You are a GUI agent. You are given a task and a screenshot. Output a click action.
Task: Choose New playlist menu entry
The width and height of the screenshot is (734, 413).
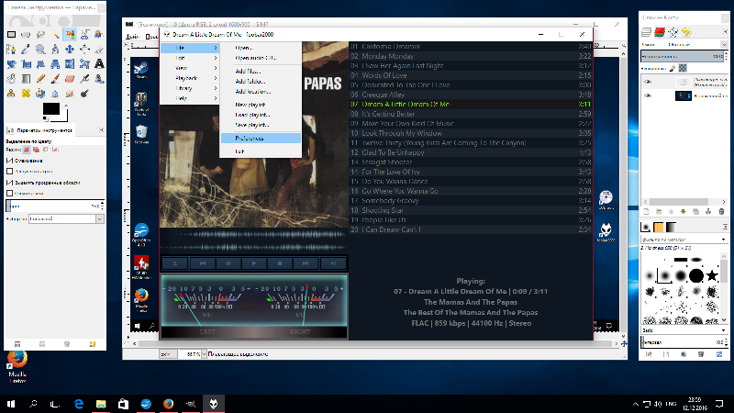point(261,105)
